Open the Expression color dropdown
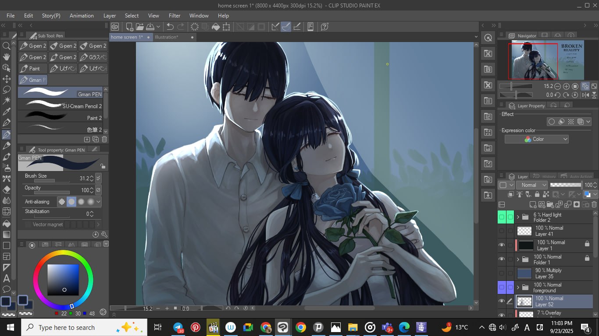 coord(536,139)
